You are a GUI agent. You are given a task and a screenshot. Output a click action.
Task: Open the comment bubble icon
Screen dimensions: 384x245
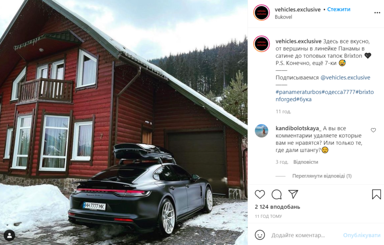(276, 194)
